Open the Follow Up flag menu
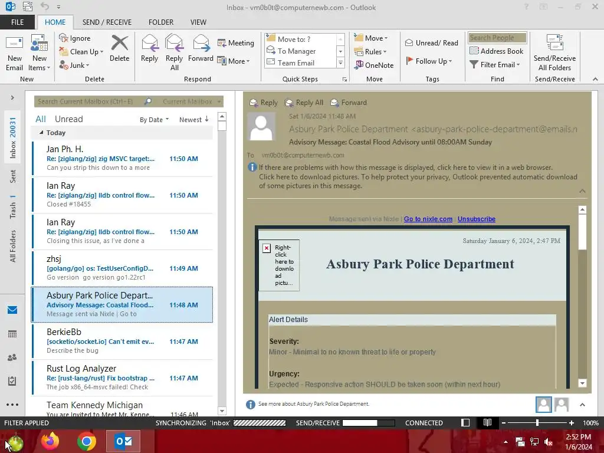Viewport: 604px width, 453px height. coord(429,61)
